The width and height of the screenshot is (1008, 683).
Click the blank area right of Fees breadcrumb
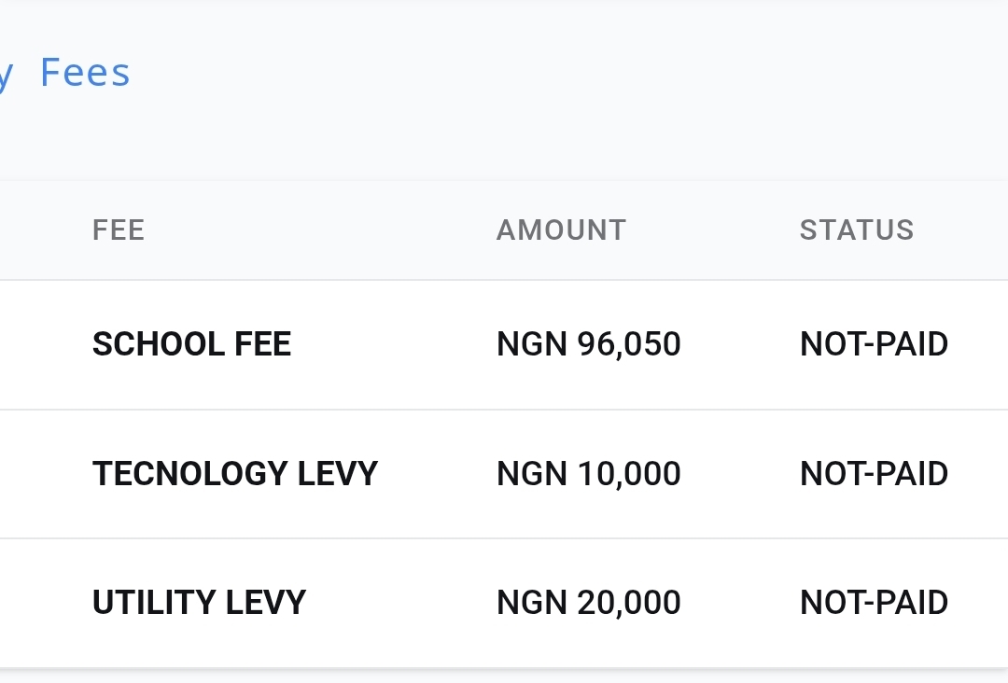560,73
